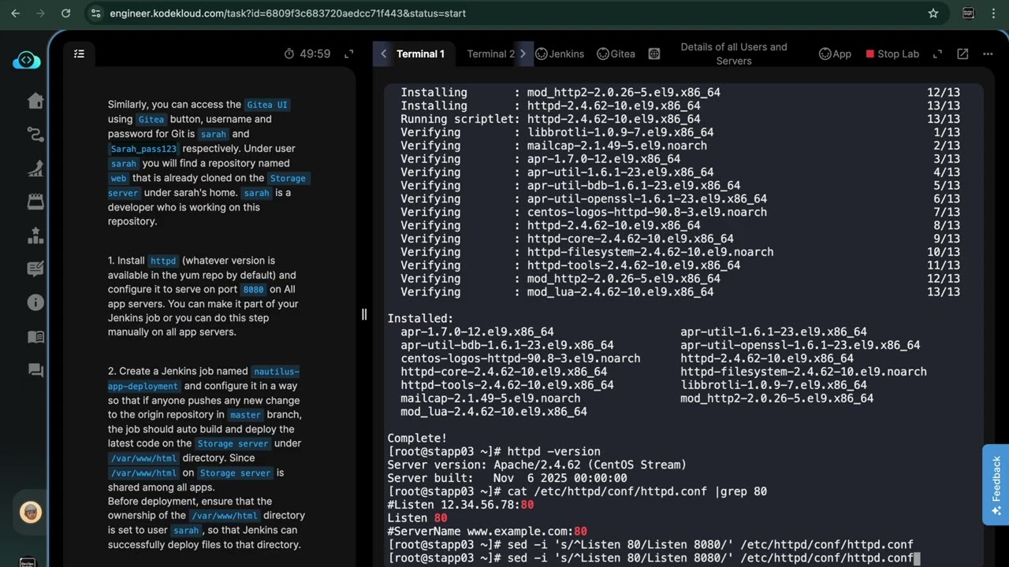The height and width of the screenshot is (567, 1009).
Task: Click the "Server built: Nov 6 2025" line
Action: pos(507,478)
